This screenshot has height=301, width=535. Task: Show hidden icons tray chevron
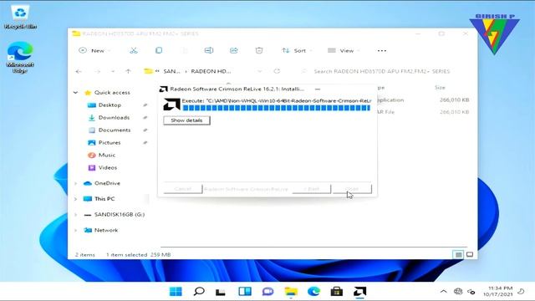click(444, 292)
